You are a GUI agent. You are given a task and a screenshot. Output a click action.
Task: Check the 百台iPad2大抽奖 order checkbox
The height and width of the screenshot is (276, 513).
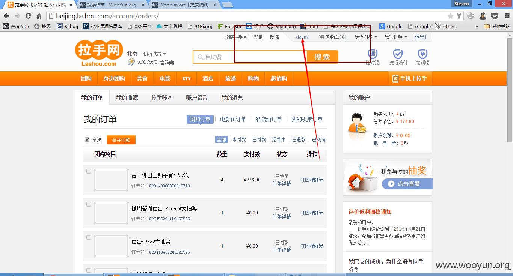(89, 237)
